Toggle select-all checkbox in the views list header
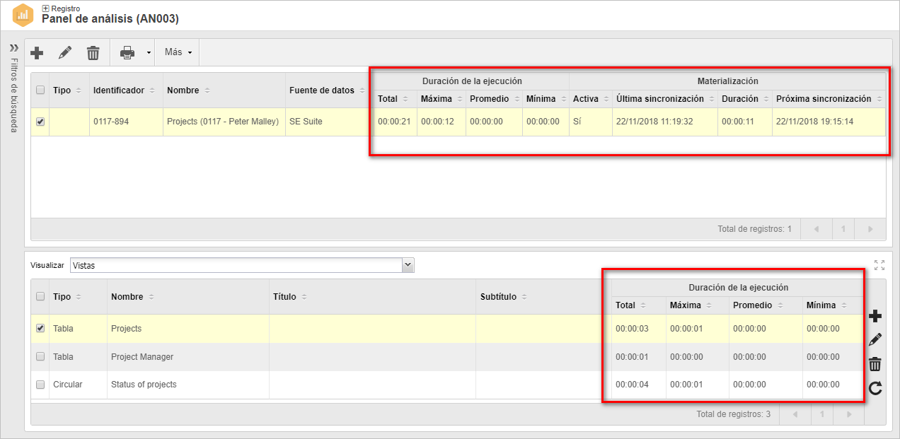Image resolution: width=900 pixels, height=439 pixels. (40, 297)
